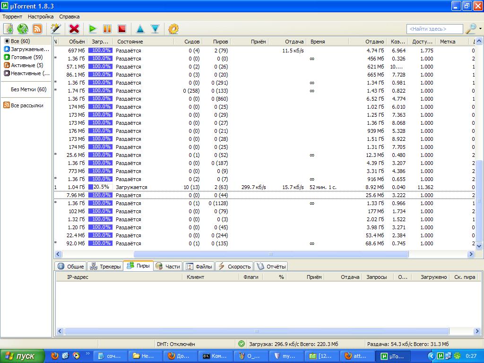Remove torrent with the red X icon
This screenshot has height=363, width=484.
74,29
